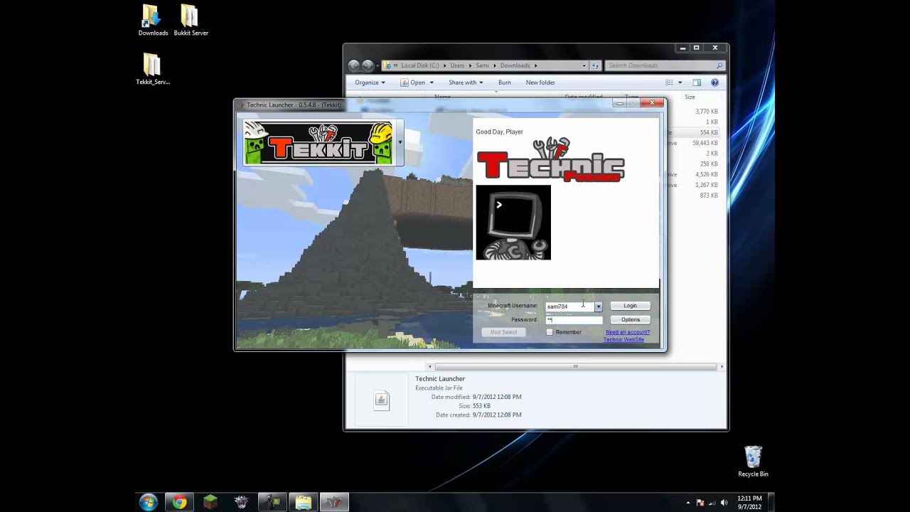Screen dimensions: 910x512
Task: Toggle the preview pane icon
Action: (697, 82)
